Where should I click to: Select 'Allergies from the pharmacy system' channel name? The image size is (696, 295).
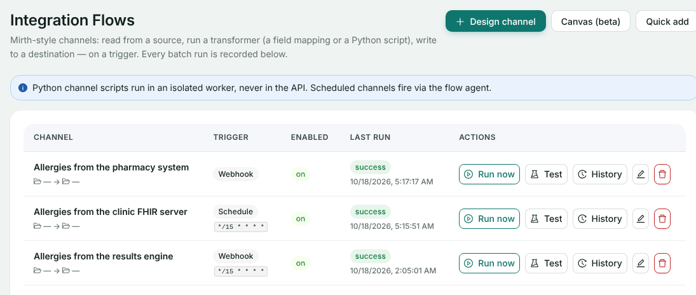click(x=111, y=167)
